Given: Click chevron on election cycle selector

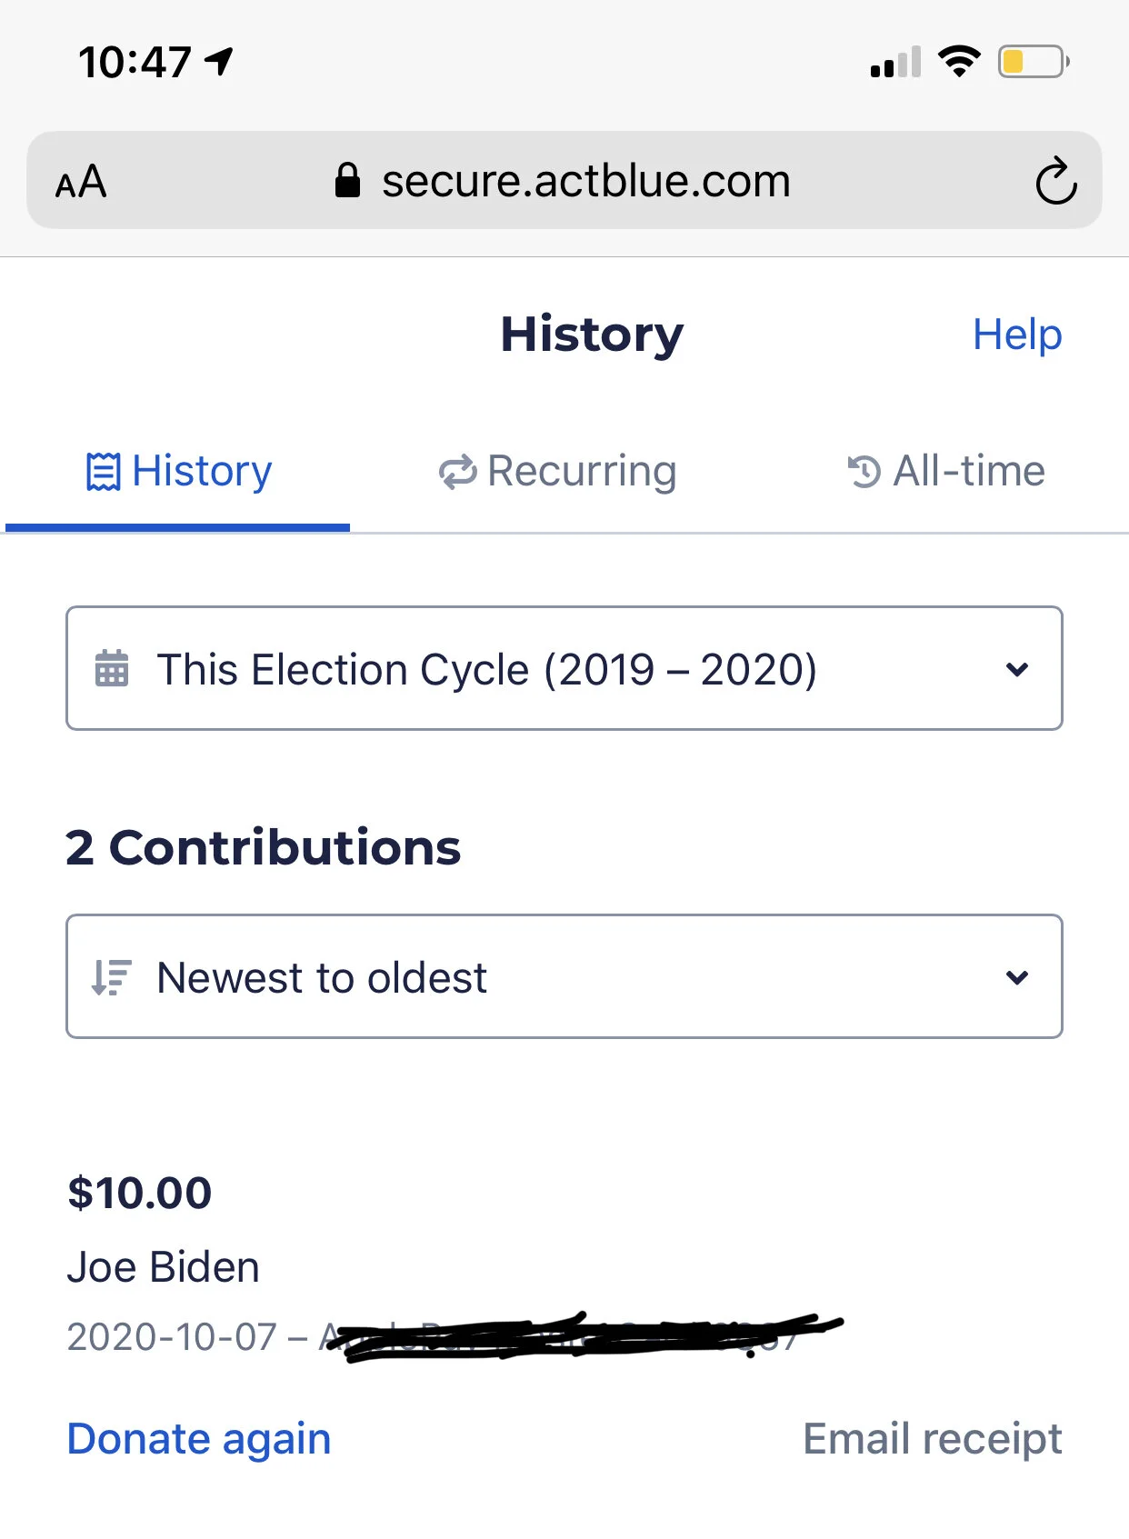Looking at the screenshot, I should tap(1017, 669).
